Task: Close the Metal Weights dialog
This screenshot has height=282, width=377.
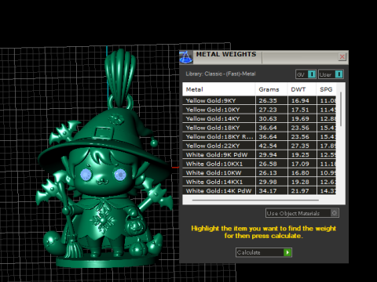Action: 342,56
